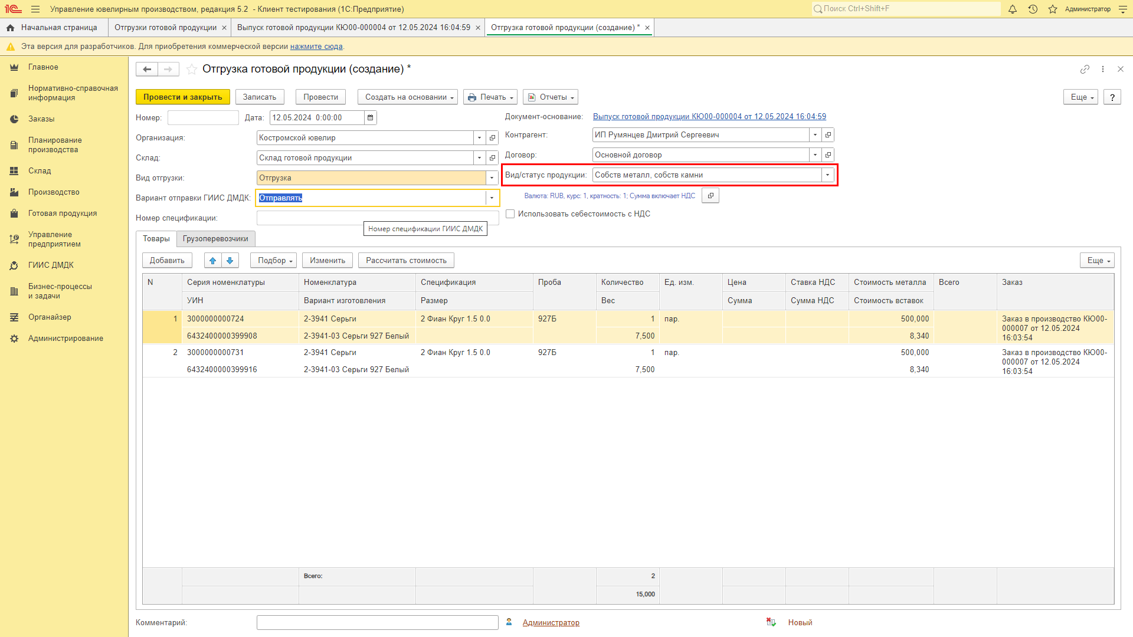Click the back navigation arrow
Screen dimensions: 1133x637
click(147, 70)
